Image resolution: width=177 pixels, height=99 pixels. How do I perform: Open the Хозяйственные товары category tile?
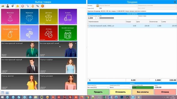pyautogui.click(x=68, y=33)
